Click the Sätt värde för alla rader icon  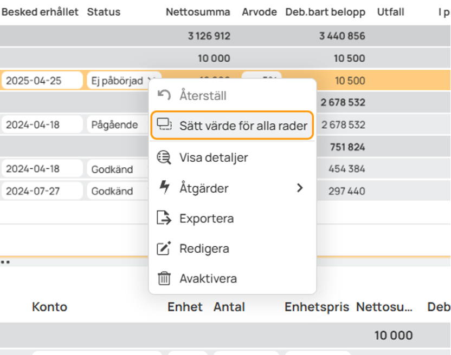click(164, 126)
